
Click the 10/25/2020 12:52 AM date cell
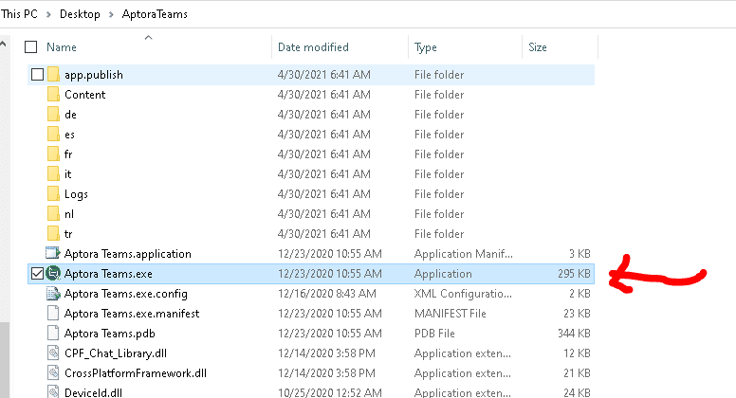pos(330,392)
